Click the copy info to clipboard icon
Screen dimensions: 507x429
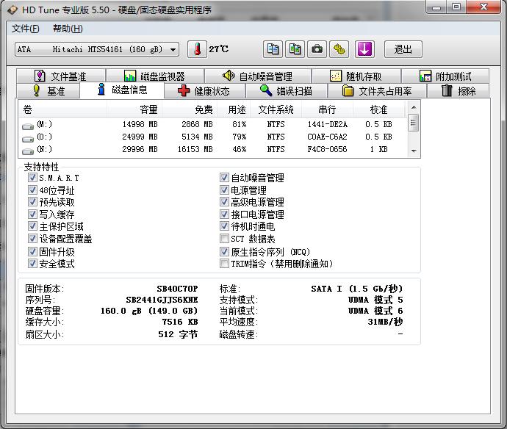click(273, 49)
